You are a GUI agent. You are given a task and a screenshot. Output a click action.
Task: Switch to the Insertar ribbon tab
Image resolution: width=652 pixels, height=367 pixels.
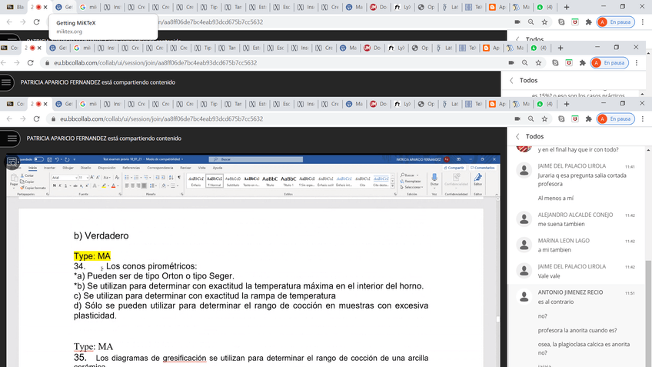coord(49,167)
